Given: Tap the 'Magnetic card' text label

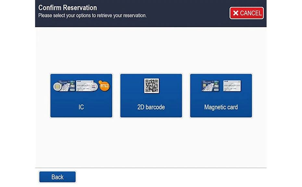Looking at the screenshot, I should click(x=221, y=107).
